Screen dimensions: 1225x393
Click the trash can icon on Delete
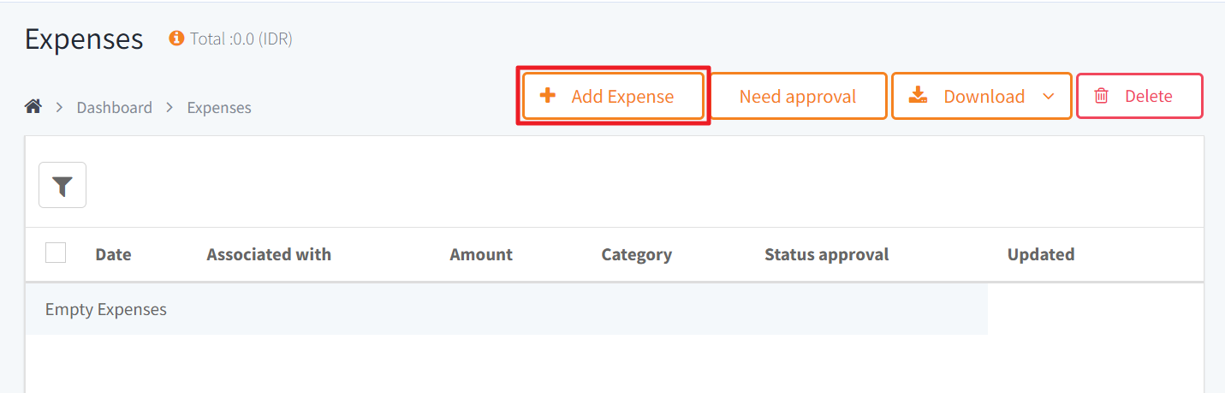pos(1102,96)
